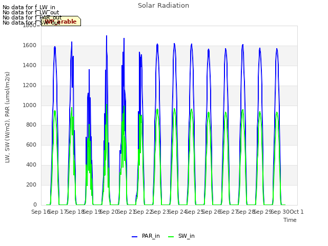
Task: Select the 'No data for f_LW_in' message
Action: [x=29, y=7]
